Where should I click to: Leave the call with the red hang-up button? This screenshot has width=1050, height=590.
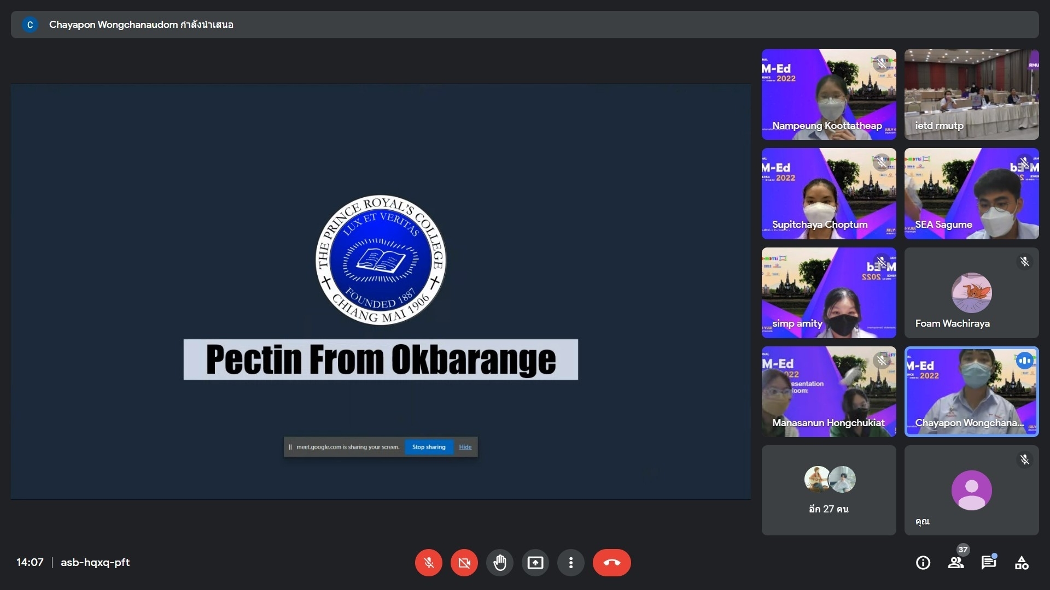(612, 563)
